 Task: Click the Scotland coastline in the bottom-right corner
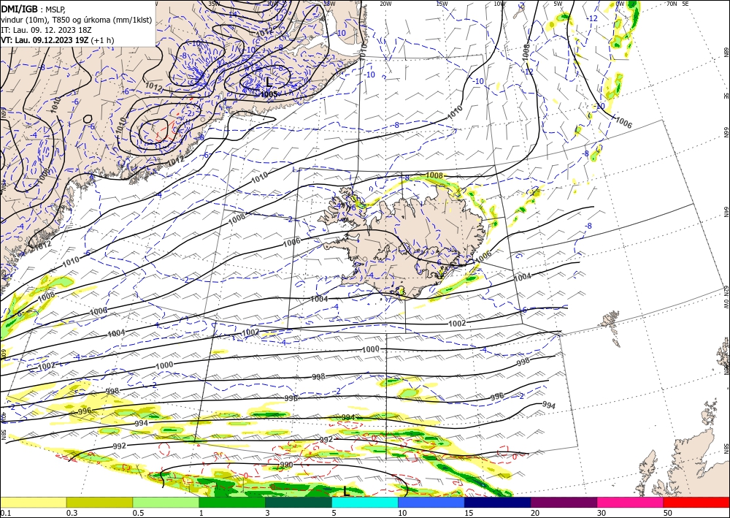pyautogui.click(x=685, y=461)
